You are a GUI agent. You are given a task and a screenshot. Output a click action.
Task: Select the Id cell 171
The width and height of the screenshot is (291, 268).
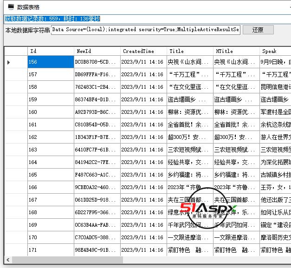51,250
